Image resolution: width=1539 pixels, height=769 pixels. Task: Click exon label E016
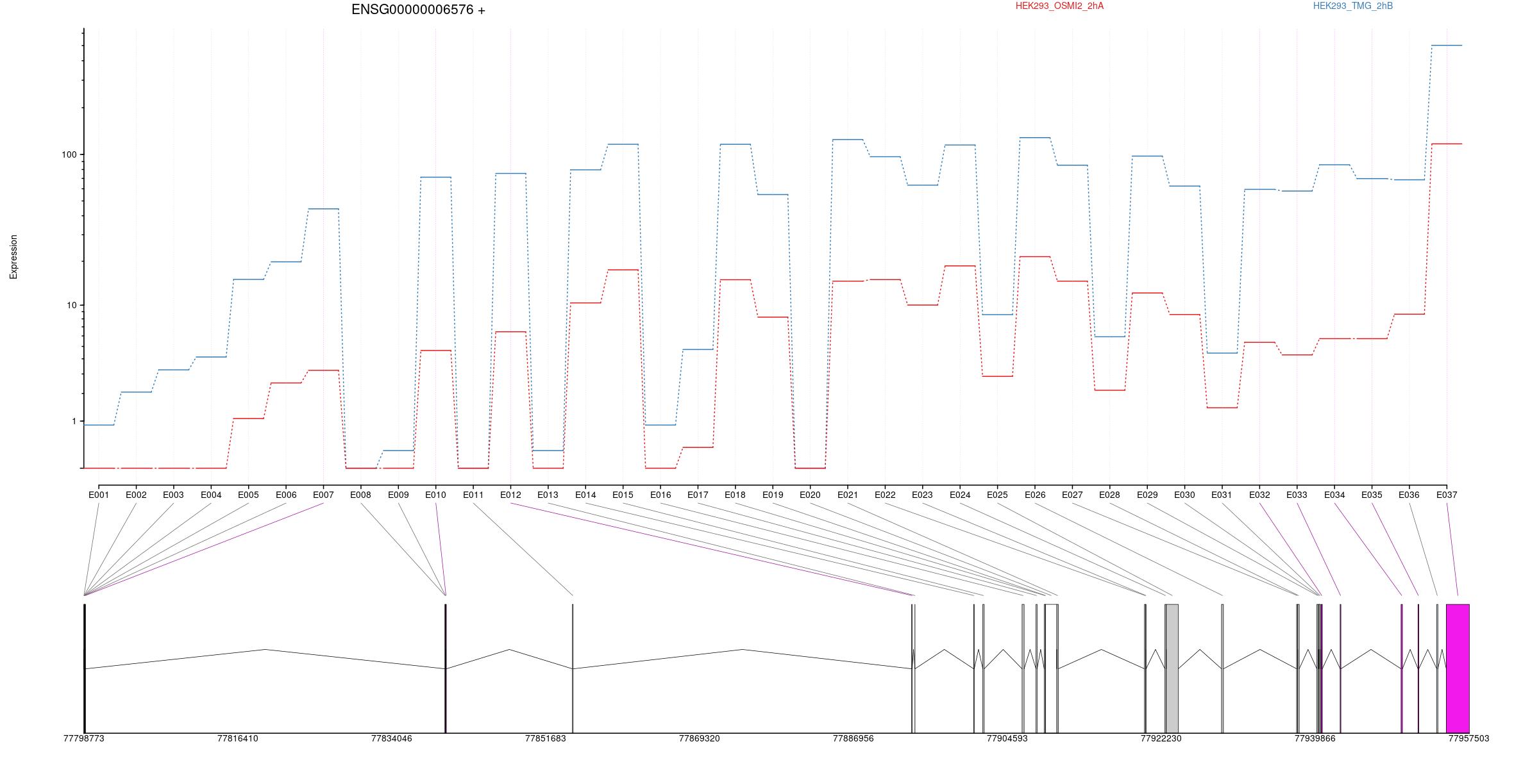pos(660,495)
